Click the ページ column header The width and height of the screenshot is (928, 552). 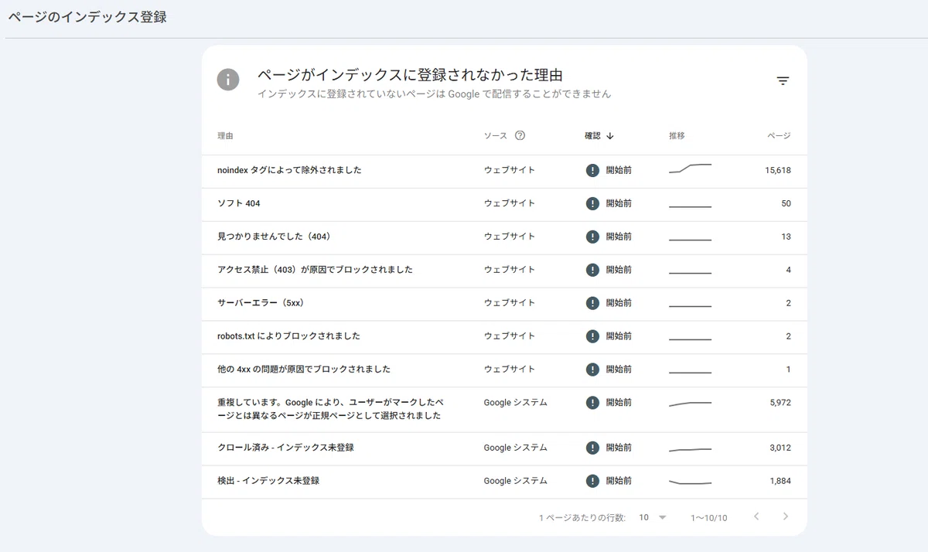click(779, 136)
